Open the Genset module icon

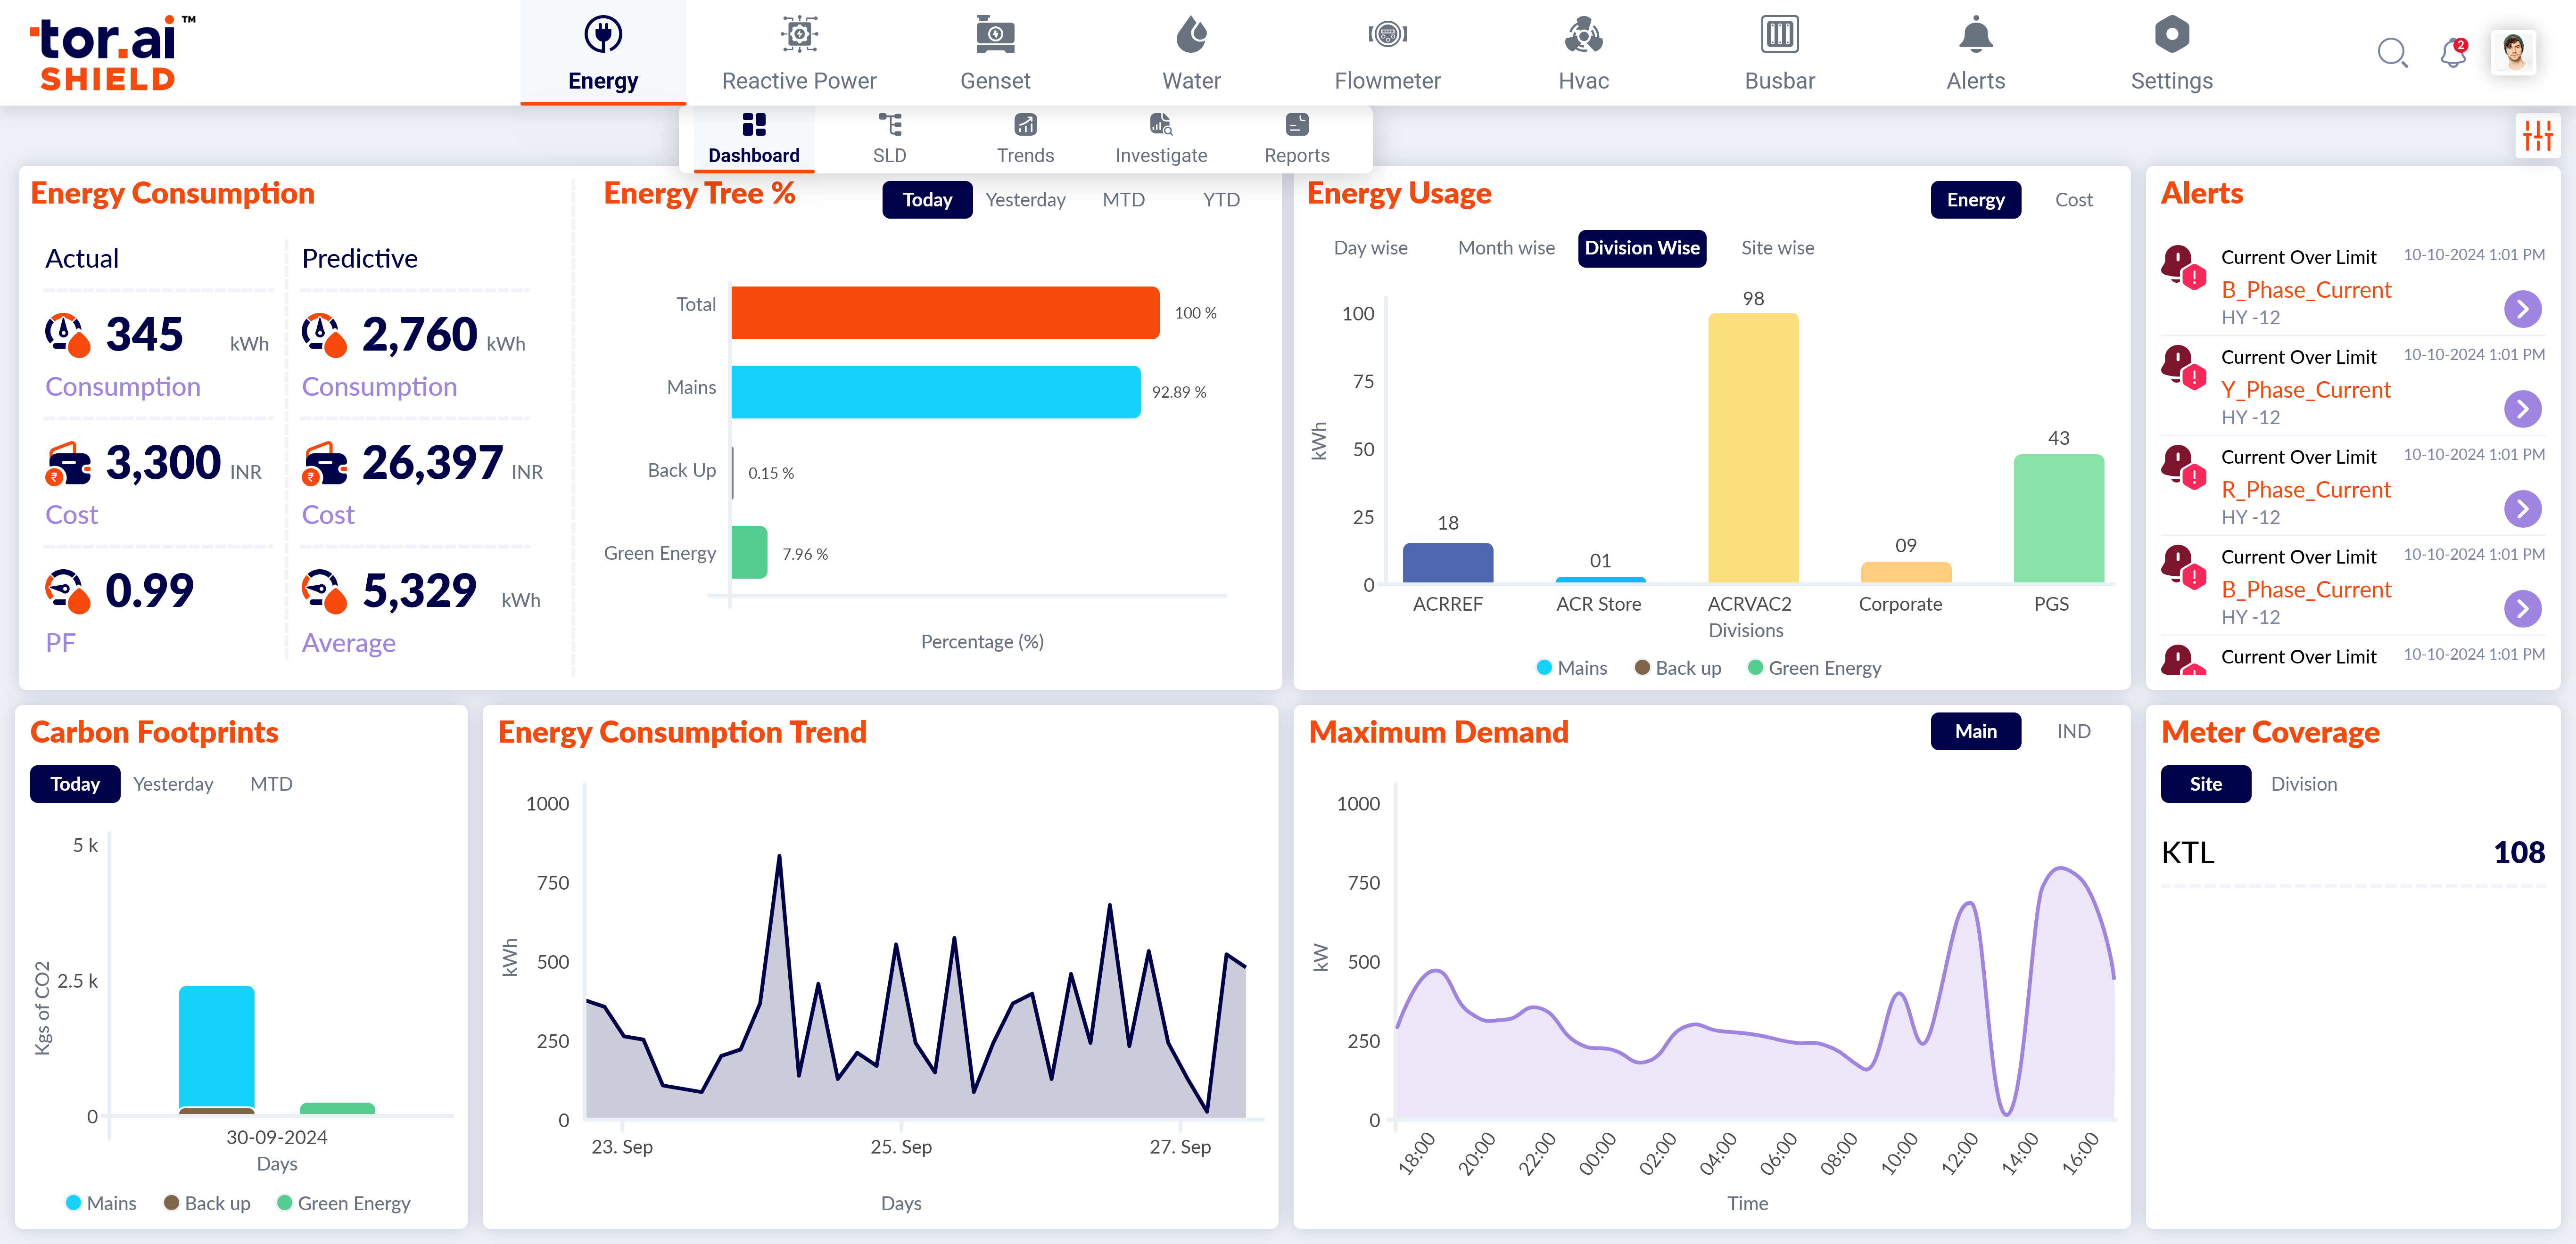tap(995, 35)
